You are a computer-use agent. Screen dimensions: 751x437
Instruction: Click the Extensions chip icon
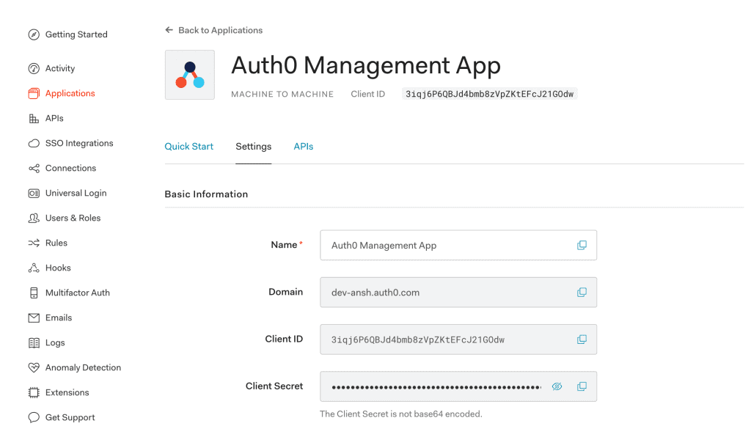tap(34, 392)
